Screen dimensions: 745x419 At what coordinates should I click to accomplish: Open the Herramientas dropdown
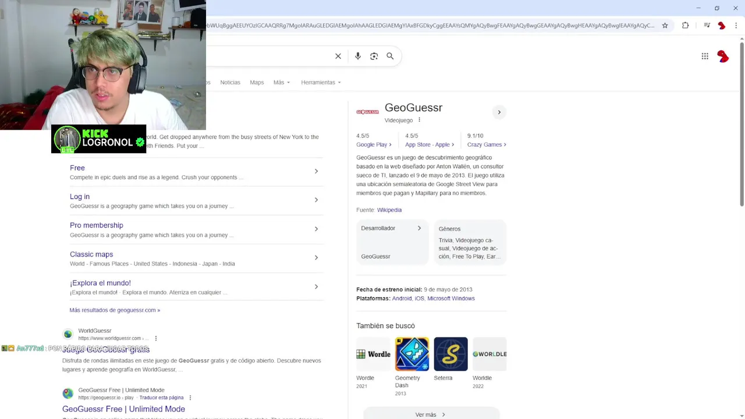321,82
